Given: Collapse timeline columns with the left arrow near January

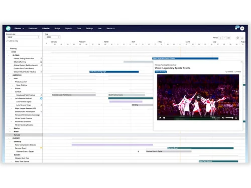Looking at the screenshot, I should coord(46,44).
